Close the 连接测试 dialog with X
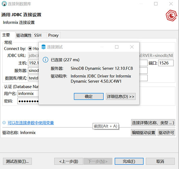The width and height of the screenshot is (179, 169). point(132,47)
